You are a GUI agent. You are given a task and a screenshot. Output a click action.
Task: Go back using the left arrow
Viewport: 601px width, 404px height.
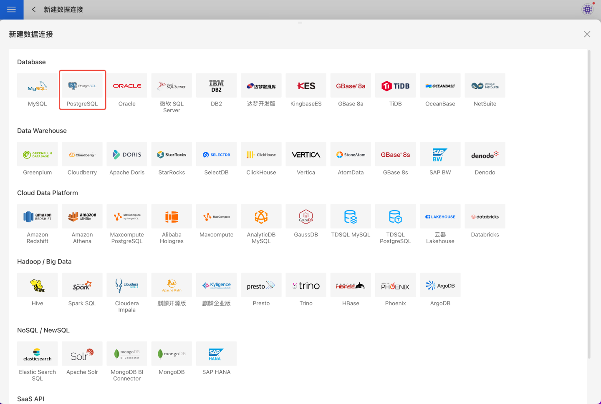[34, 10]
